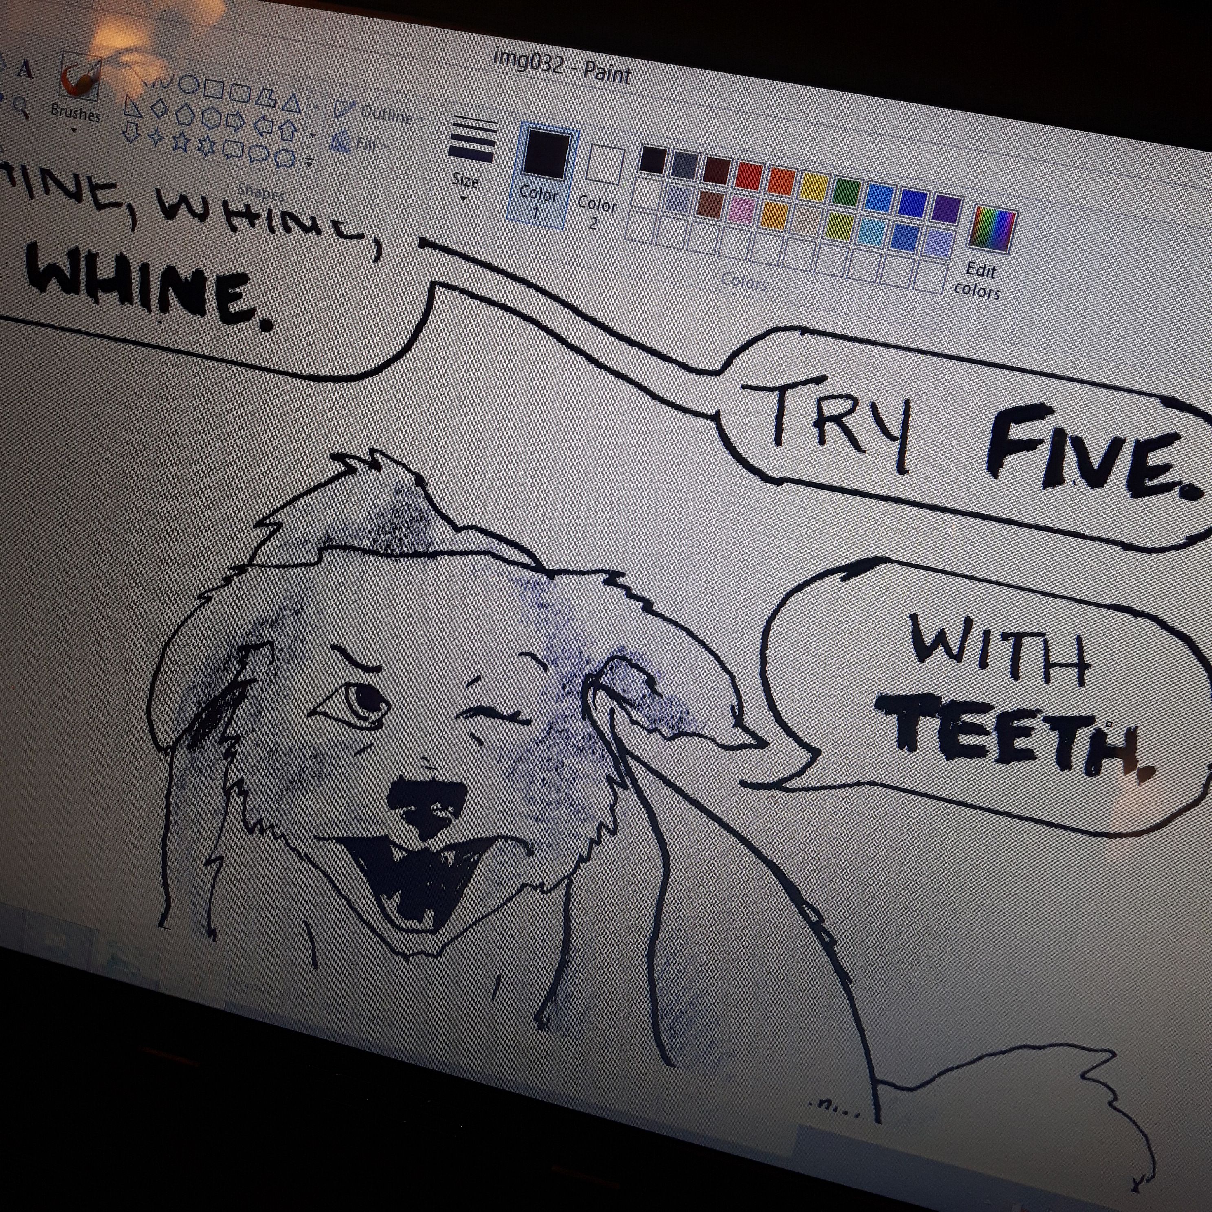The height and width of the screenshot is (1212, 1212).
Task: Click the Brushes tool icon
Action: (80, 77)
